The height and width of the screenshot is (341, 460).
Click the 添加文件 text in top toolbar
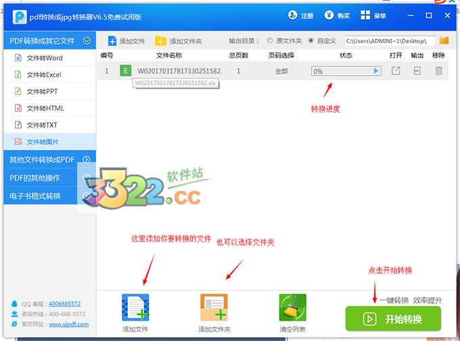133,41
